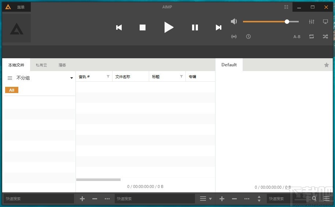
Task: Focus the playlist quick search field
Action: pyautogui.click(x=288, y=199)
